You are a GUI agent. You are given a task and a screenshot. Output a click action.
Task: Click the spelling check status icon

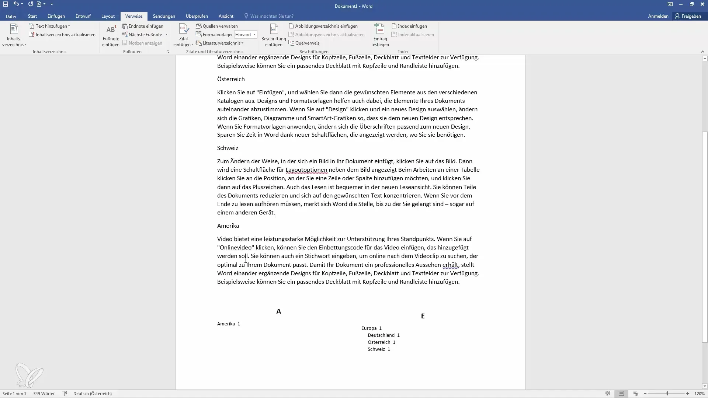pos(65,394)
